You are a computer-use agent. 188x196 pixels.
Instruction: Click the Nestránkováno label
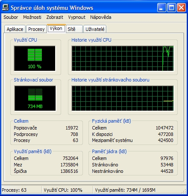(108, 171)
